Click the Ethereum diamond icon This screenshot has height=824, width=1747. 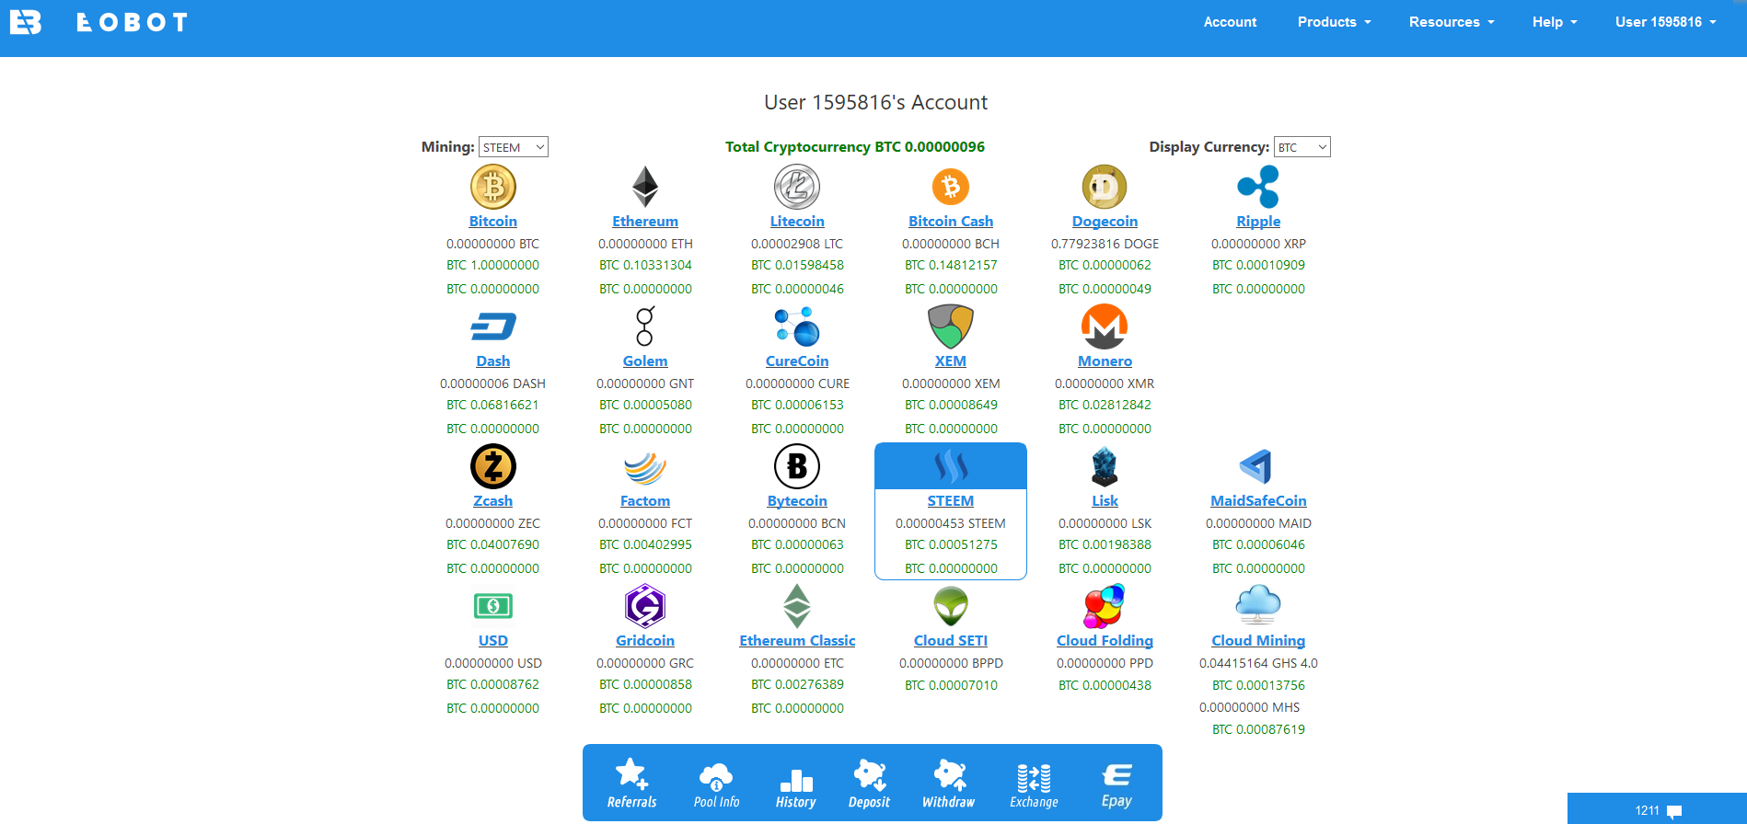click(x=645, y=187)
